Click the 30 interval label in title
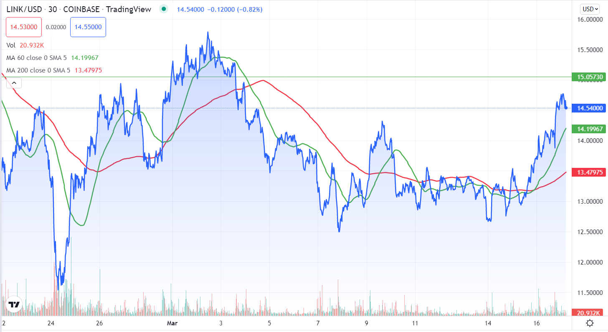The image size is (608, 332). tap(53, 9)
